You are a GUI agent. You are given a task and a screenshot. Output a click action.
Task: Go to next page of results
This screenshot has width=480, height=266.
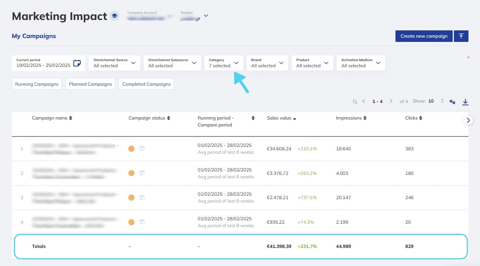click(391, 101)
